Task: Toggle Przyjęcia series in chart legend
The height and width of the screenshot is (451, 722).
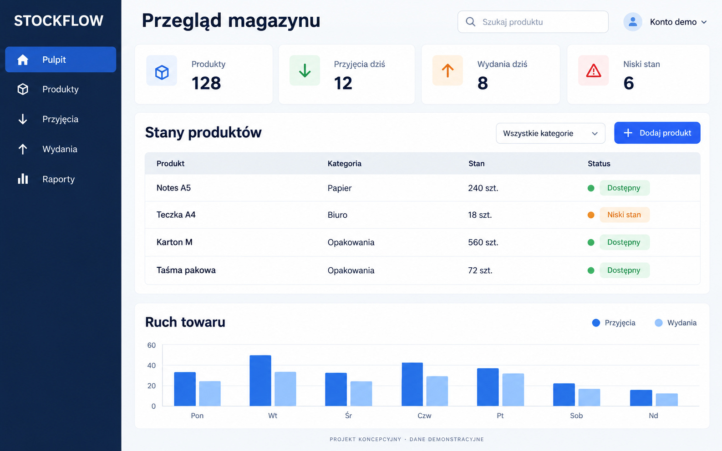Action: tap(614, 323)
